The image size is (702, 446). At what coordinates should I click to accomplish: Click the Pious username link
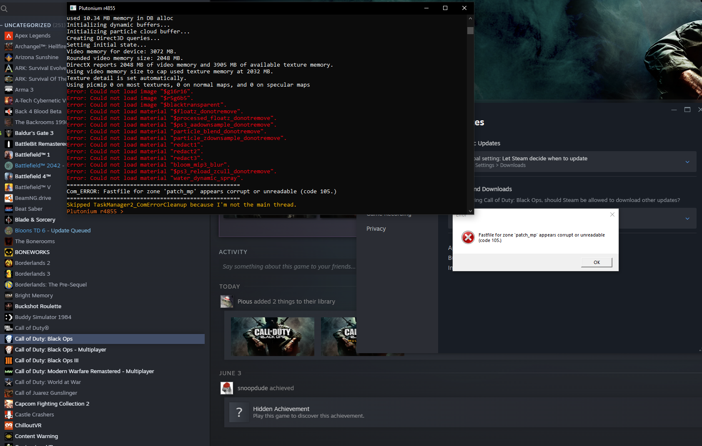point(245,301)
